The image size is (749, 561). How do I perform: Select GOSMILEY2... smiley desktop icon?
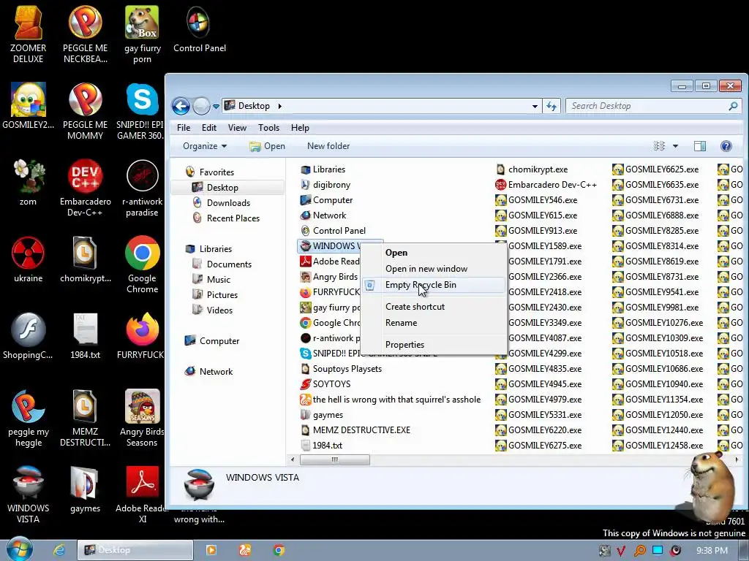[29, 106]
